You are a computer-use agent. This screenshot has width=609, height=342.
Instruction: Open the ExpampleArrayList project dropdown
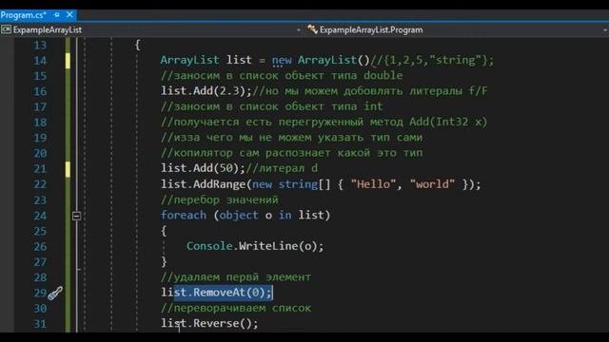tap(298, 29)
